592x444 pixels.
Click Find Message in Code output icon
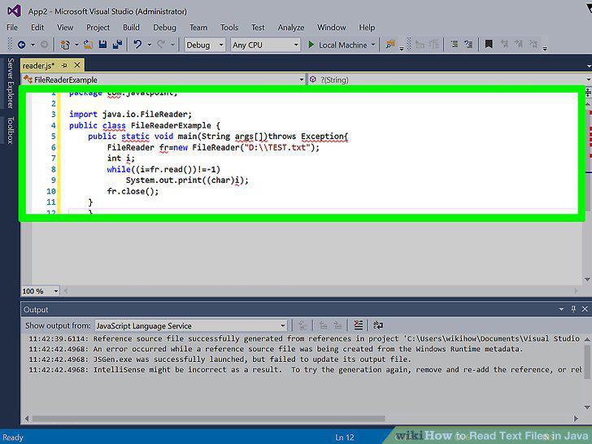(303, 325)
